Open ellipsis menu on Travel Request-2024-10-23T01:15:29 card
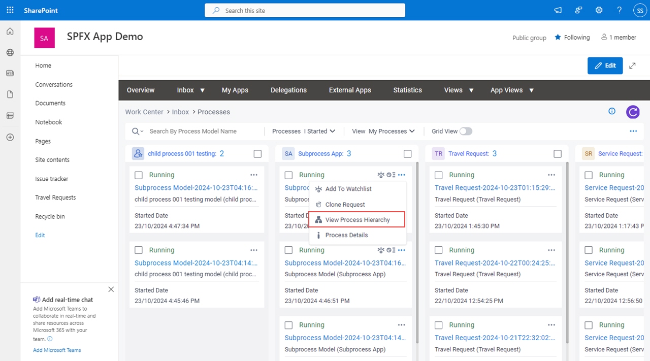Image resolution: width=650 pixels, height=361 pixels. point(551,175)
